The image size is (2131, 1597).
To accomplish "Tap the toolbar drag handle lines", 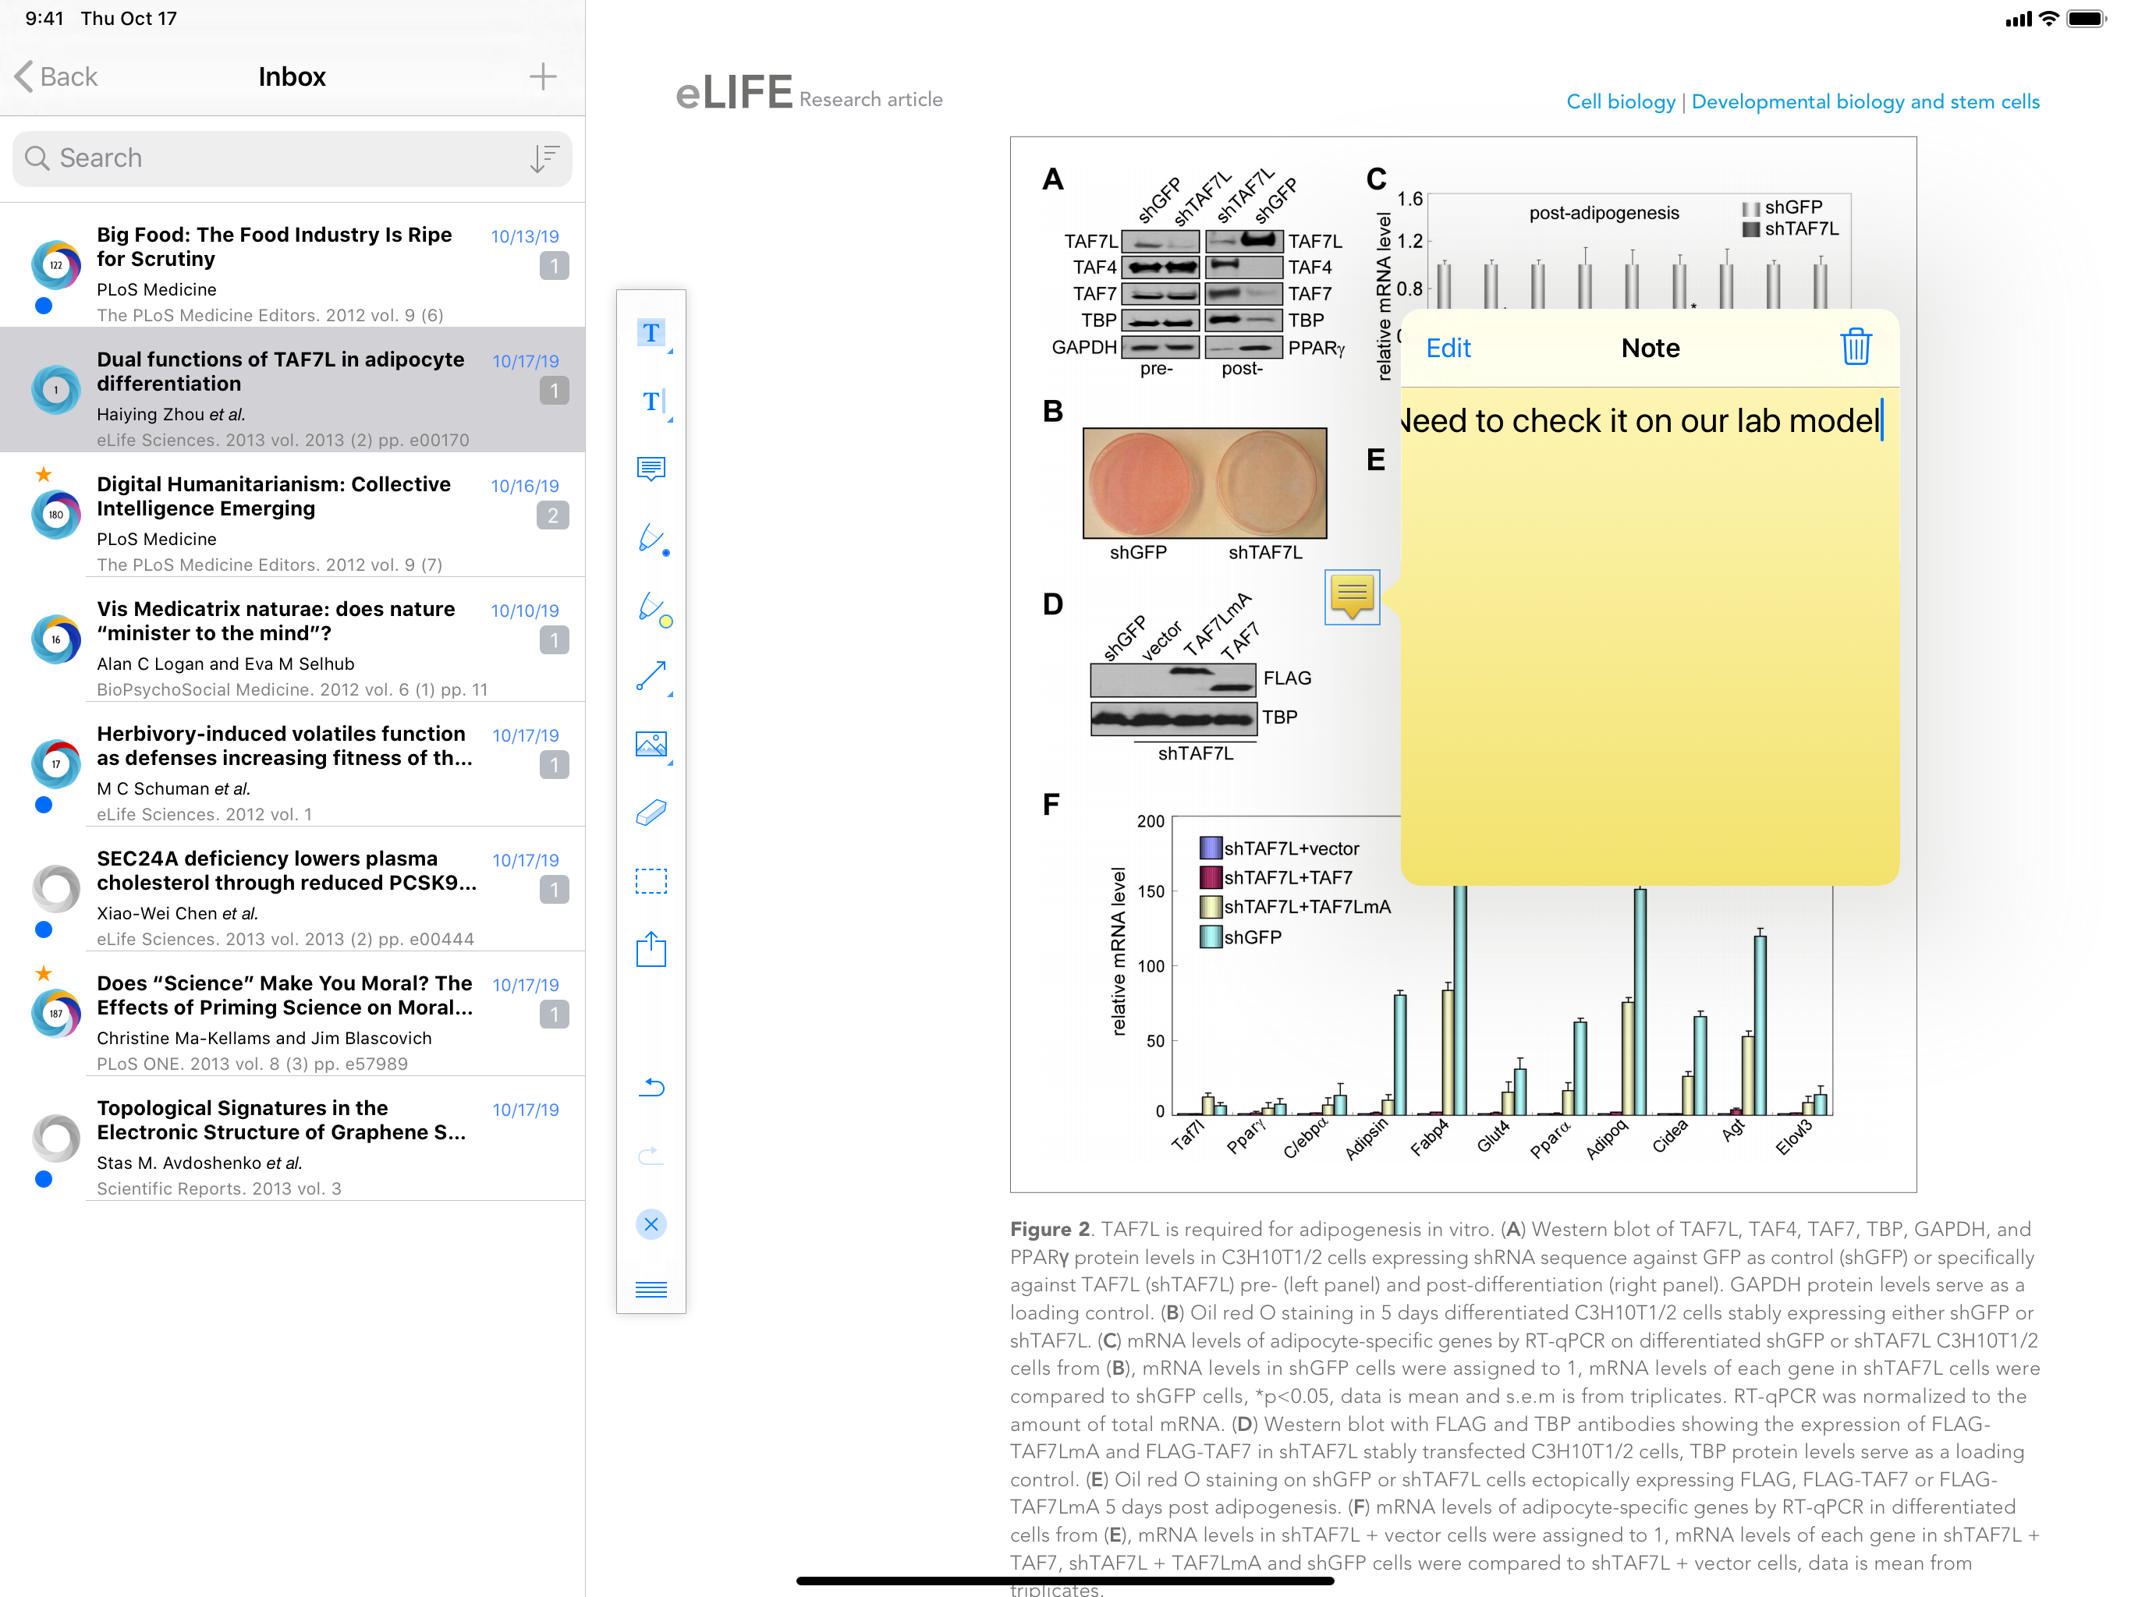I will pyautogui.click(x=651, y=1289).
